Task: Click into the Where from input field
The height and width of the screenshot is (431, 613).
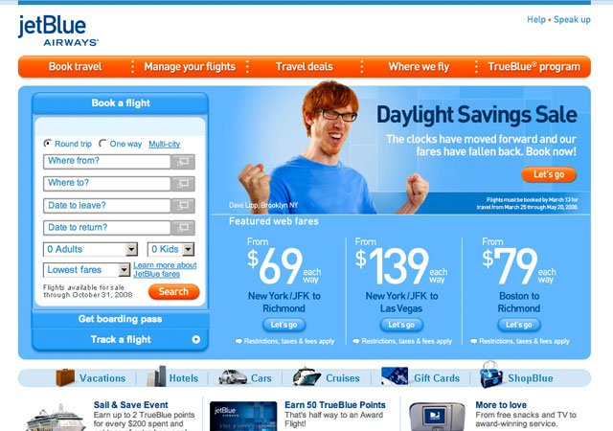Action: [x=107, y=162]
